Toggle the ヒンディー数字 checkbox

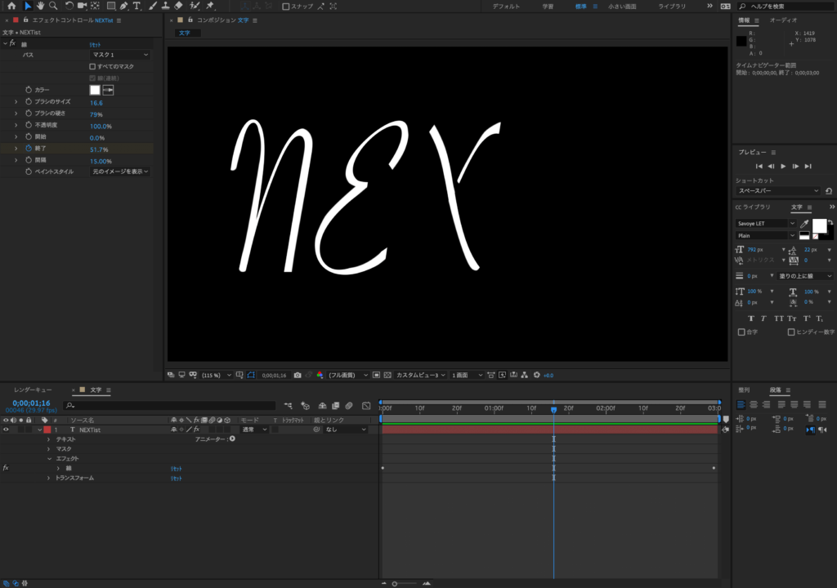click(x=791, y=332)
